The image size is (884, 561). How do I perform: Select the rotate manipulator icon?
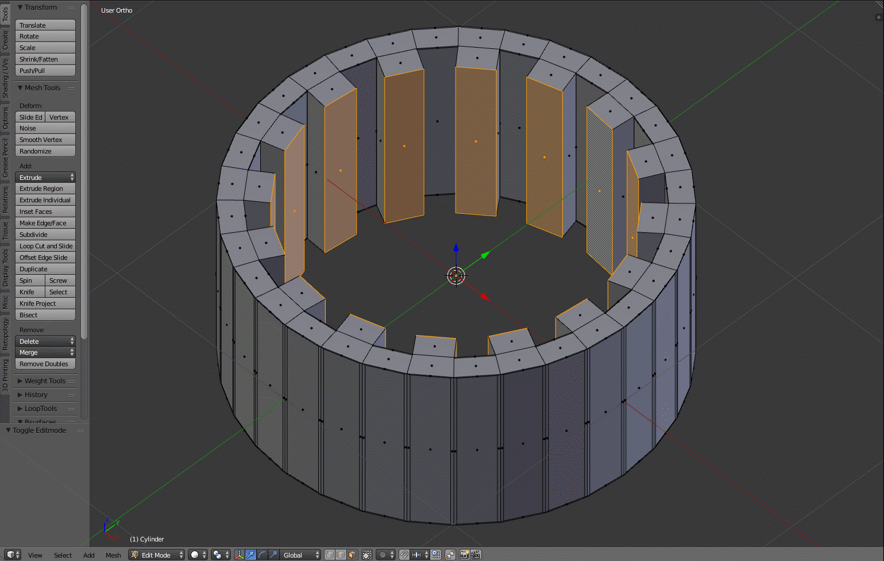point(263,554)
